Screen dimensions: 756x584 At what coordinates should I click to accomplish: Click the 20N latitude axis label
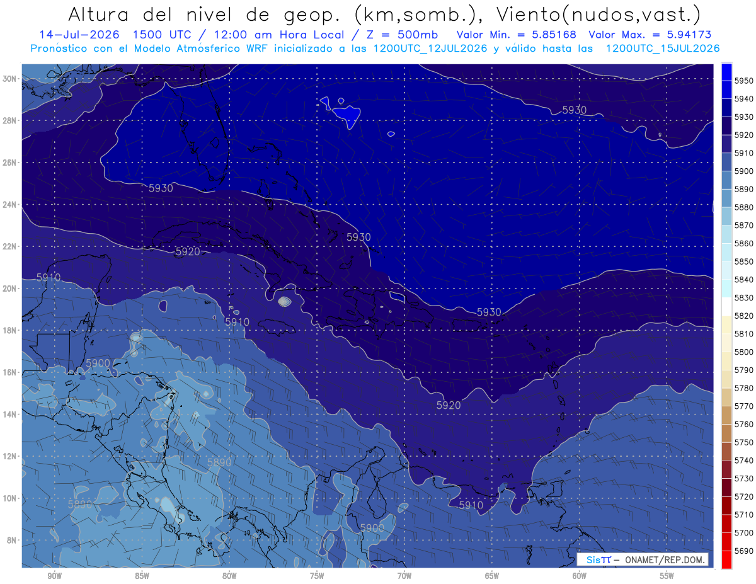click(9, 288)
